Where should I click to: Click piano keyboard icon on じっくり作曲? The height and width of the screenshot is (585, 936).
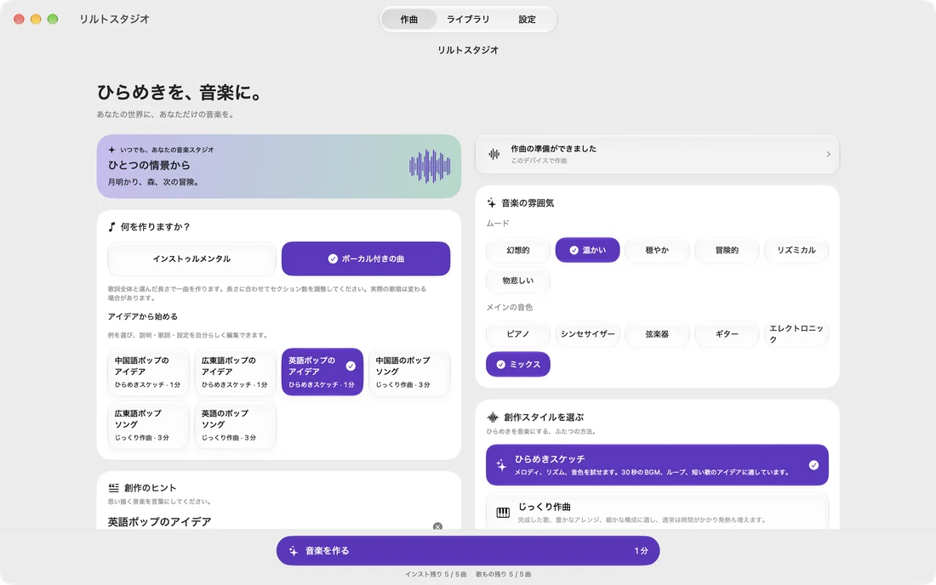point(503,513)
